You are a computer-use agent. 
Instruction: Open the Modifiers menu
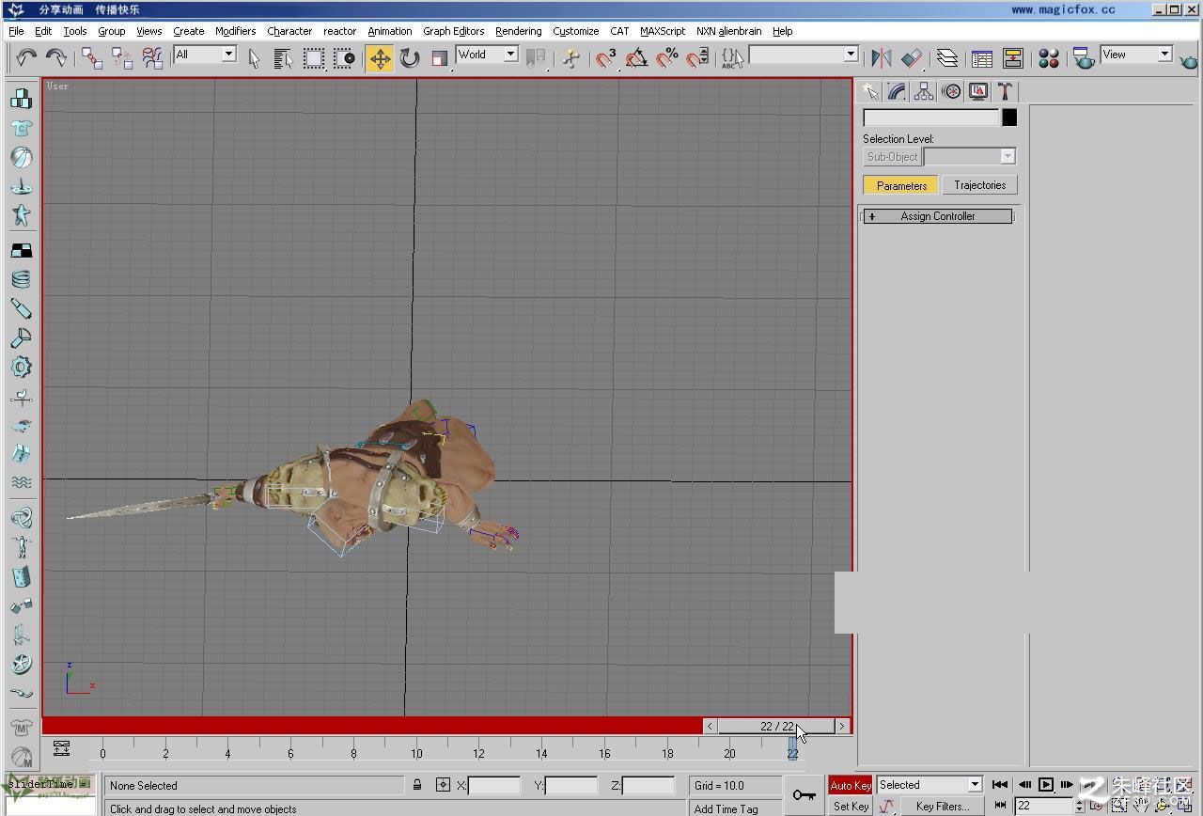(235, 31)
